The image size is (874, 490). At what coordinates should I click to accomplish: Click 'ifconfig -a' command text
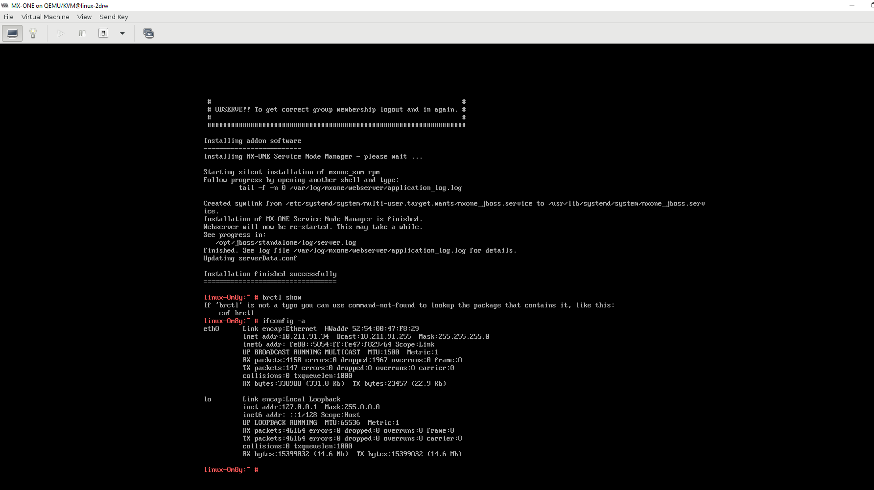(x=284, y=321)
